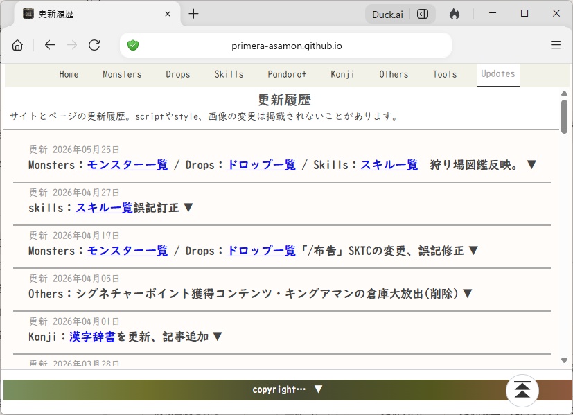Expand the 2026年05月25日 entry details
Screen dimensions: 573x415
pos(531,164)
